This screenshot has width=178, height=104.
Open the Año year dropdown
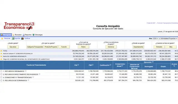coord(155,38)
